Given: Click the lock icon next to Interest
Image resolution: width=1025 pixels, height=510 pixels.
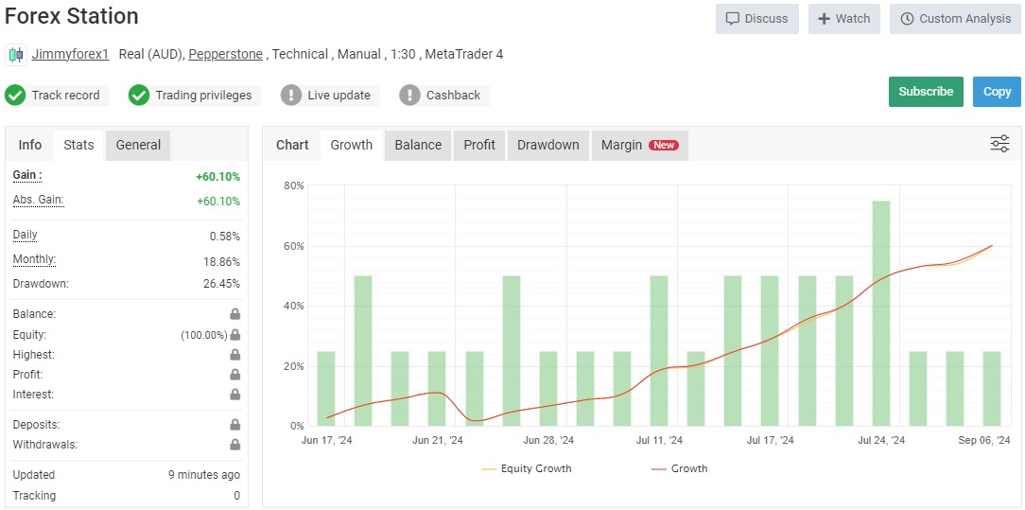Looking at the screenshot, I should click(x=235, y=395).
